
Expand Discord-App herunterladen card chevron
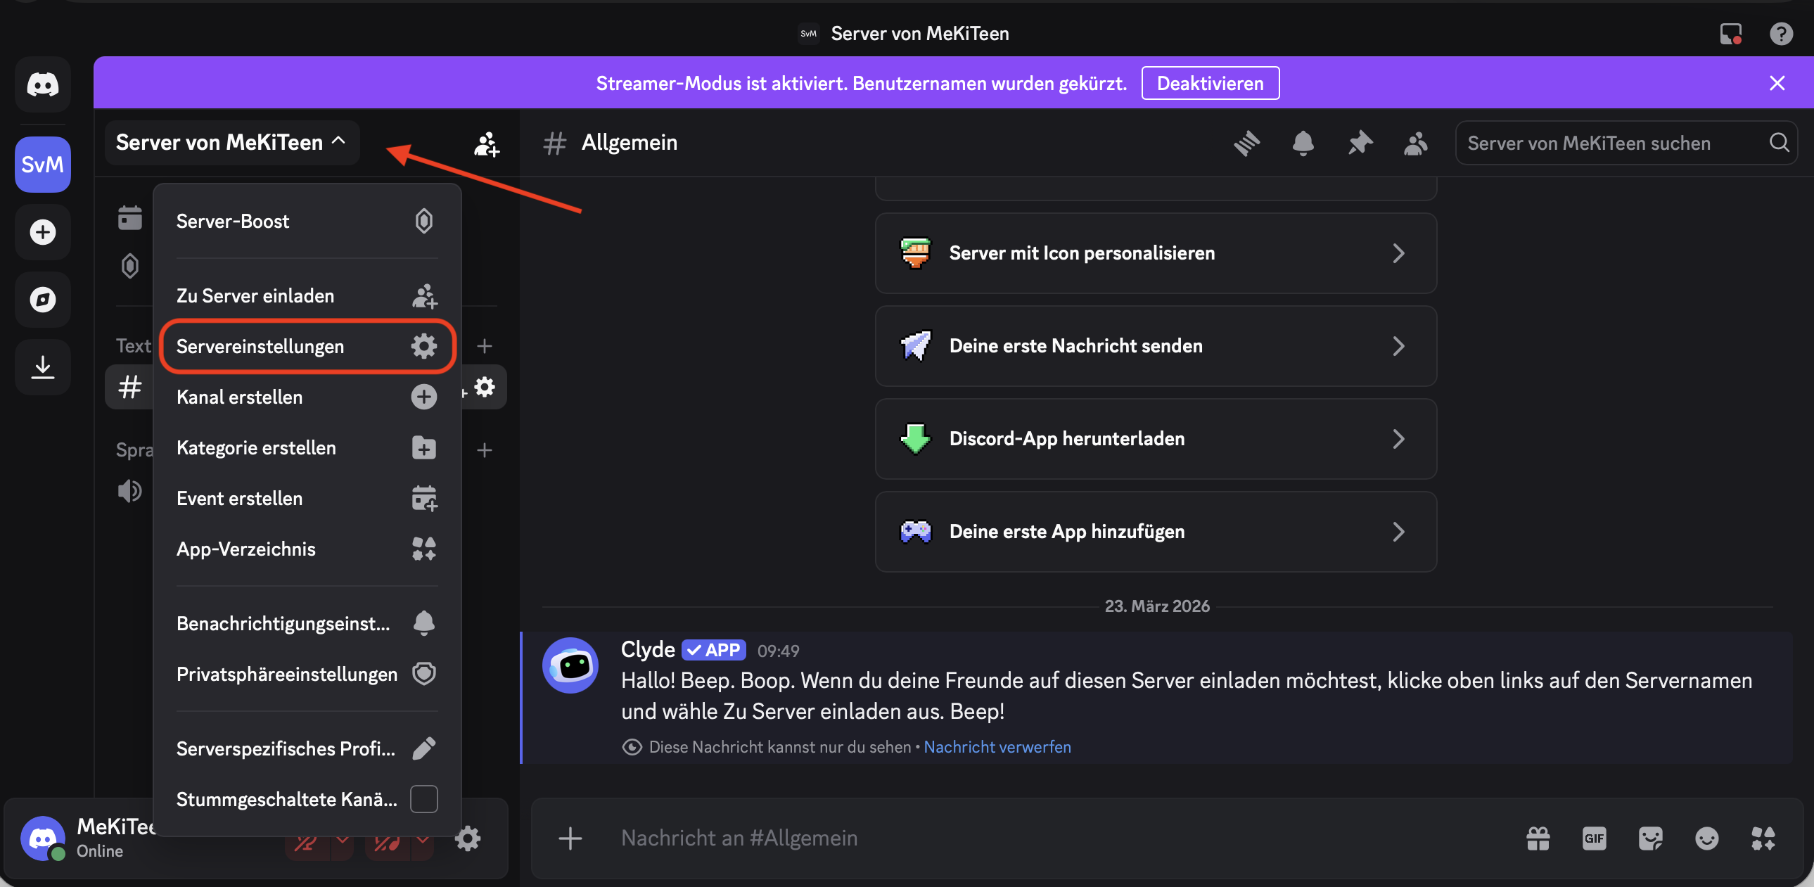1398,439
